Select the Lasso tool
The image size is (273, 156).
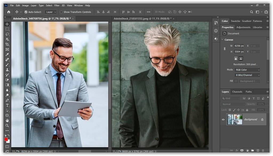tap(7, 34)
